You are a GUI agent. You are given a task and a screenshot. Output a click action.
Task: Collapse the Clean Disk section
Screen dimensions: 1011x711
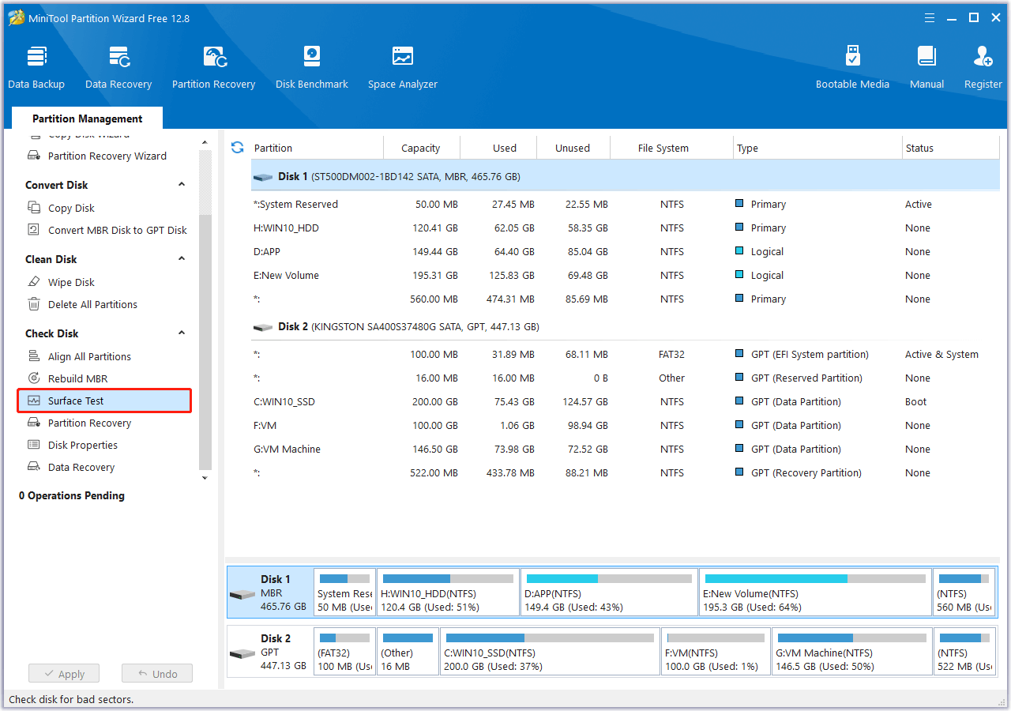(x=182, y=258)
